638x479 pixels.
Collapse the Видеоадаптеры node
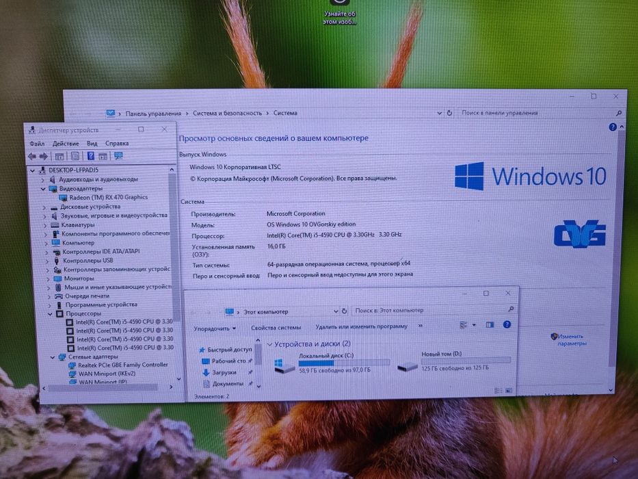click(x=42, y=189)
